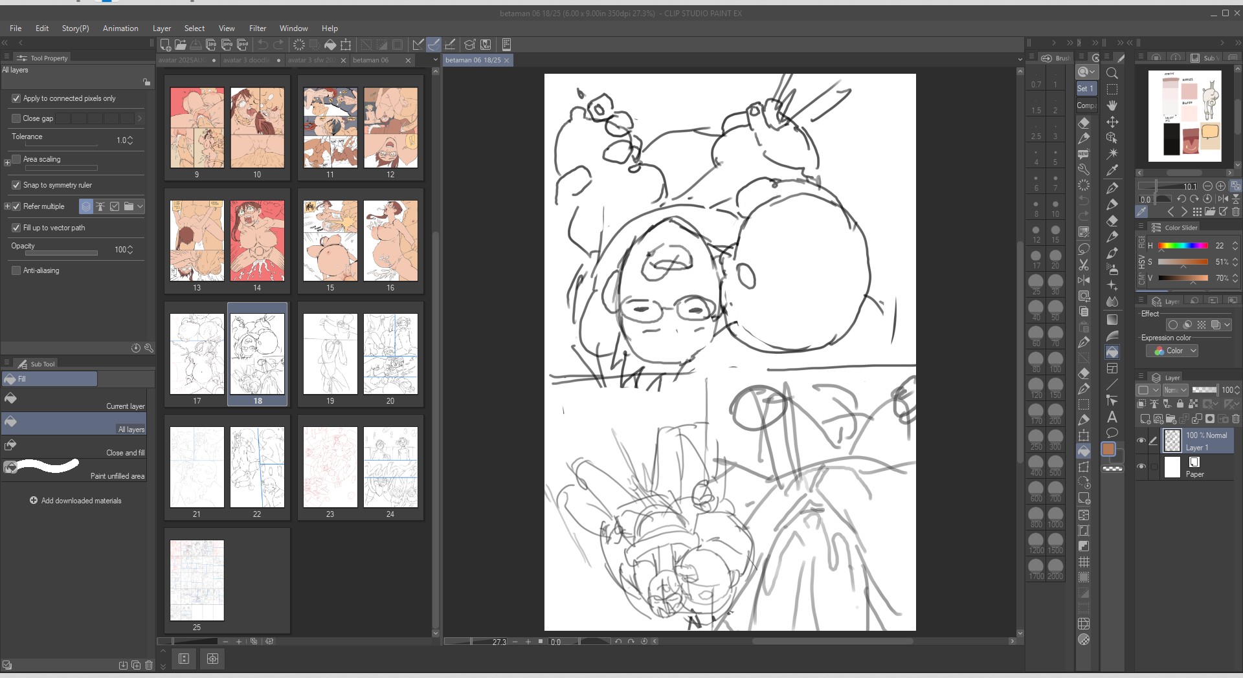Viewport: 1243px width, 678px height.
Task: Open the canvas tab list dropdown arrow
Action: tap(1020, 60)
